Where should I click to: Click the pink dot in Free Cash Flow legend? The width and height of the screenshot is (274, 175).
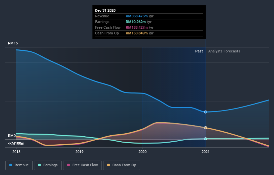click(x=68, y=165)
